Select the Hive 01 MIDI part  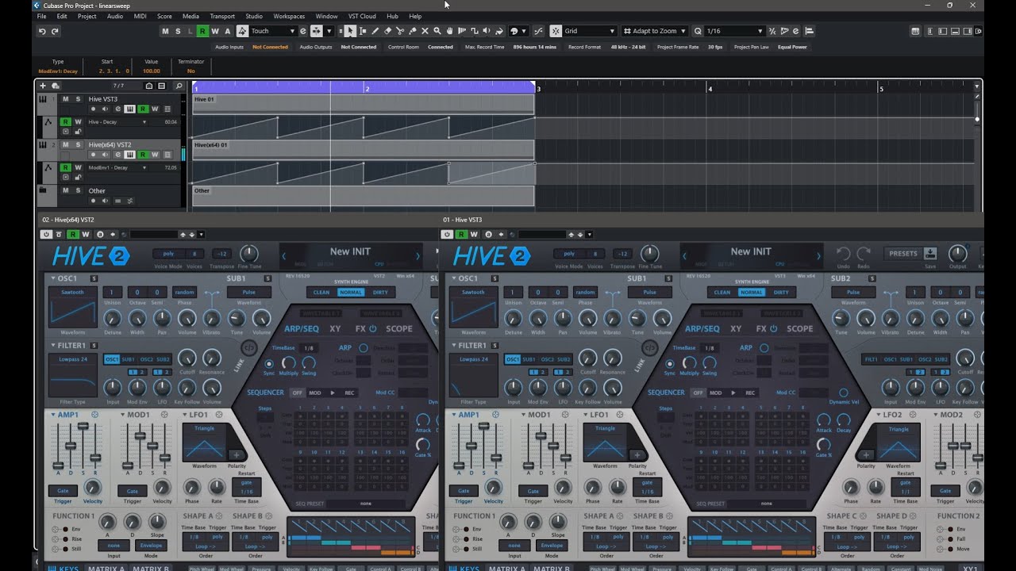point(363,104)
